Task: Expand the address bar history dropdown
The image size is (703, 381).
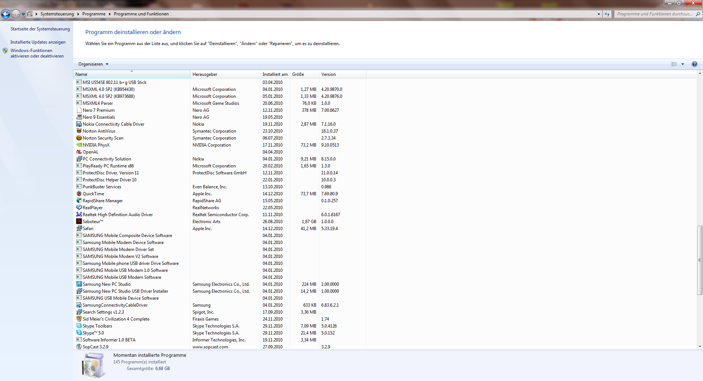Action: [x=599, y=14]
